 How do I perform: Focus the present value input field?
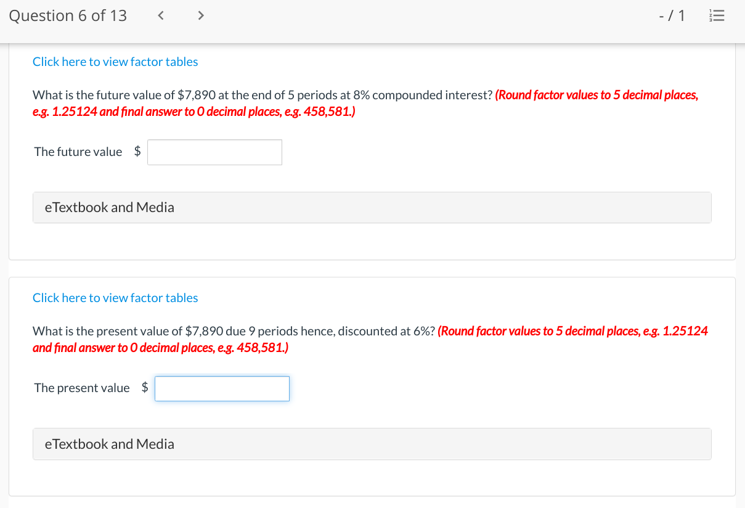(222, 388)
